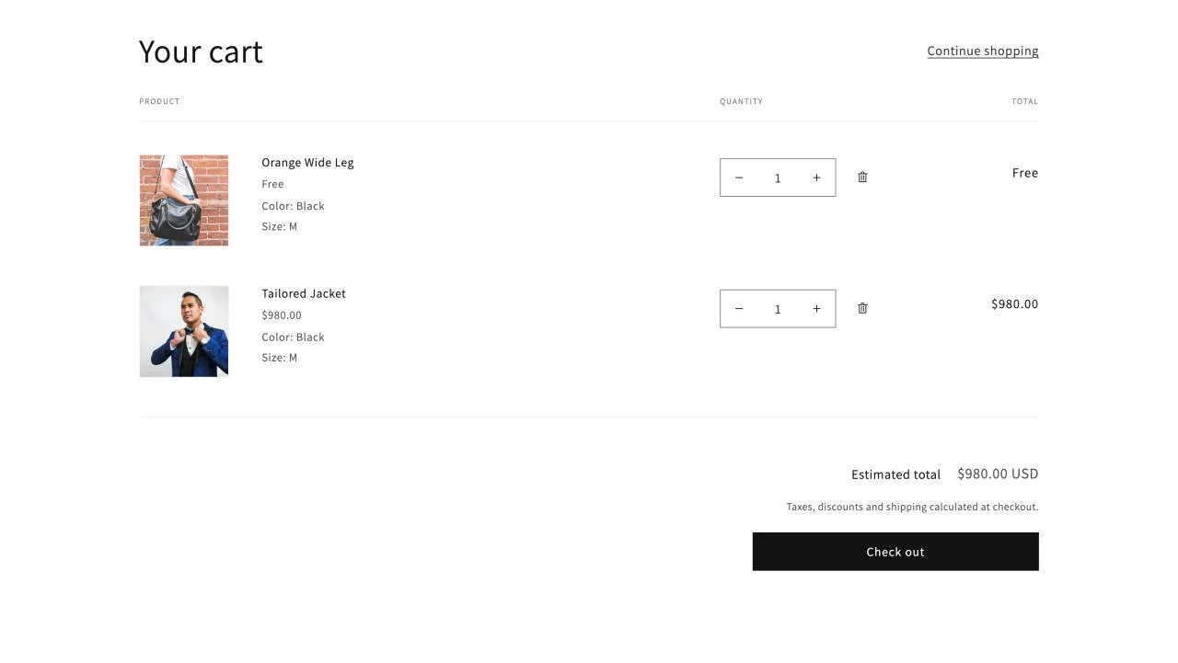Select the $980.00 USD estimated total

(x=998, y=474)
